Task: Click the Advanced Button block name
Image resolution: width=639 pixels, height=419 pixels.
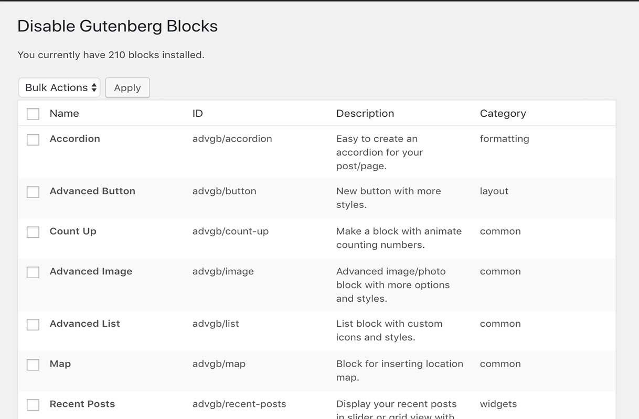Action: 92,191
